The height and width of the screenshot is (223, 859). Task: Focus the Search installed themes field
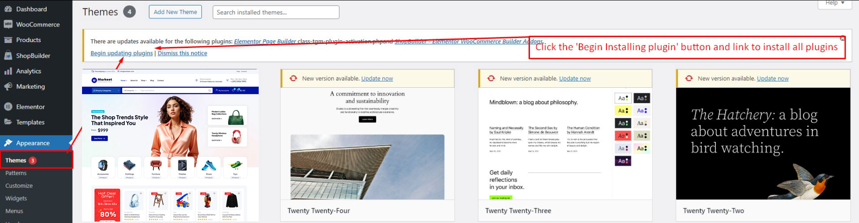[276, 12]
